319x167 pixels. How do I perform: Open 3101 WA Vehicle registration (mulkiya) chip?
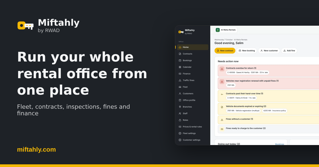tap(243, 111)
